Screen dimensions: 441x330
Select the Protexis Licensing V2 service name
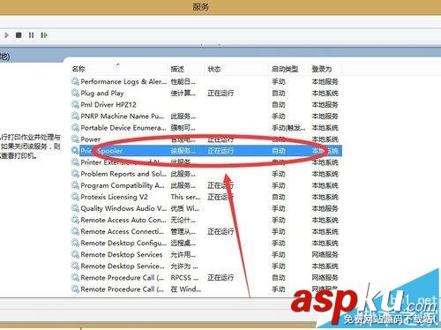pos(114,197)
